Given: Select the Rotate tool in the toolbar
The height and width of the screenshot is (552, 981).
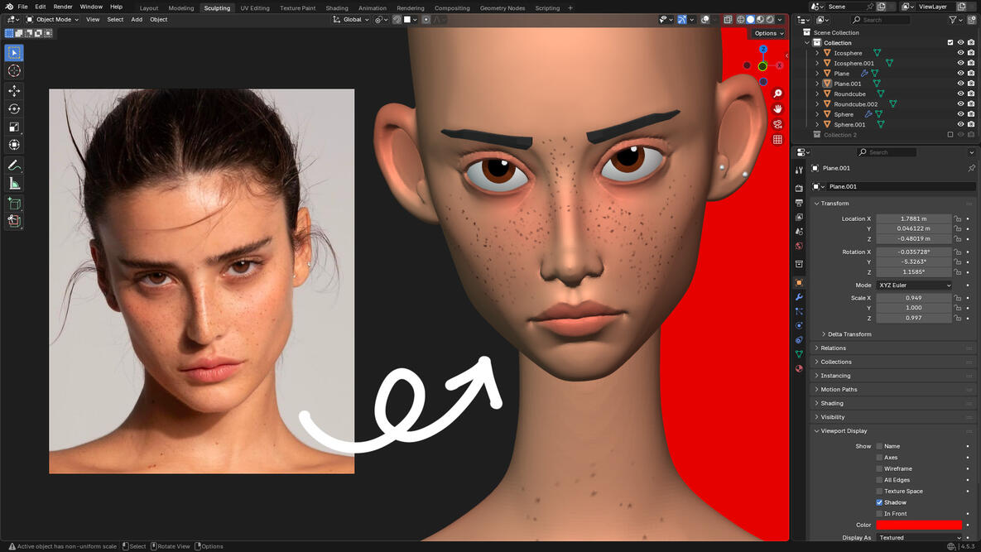Looking at the screenshot, I should 13,108.
